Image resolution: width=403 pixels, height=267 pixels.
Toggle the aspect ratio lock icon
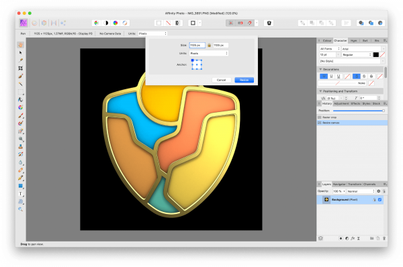coord(209,45)
